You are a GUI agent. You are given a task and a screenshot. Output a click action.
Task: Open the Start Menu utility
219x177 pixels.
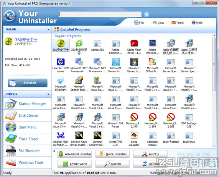(x=27, y=127)
